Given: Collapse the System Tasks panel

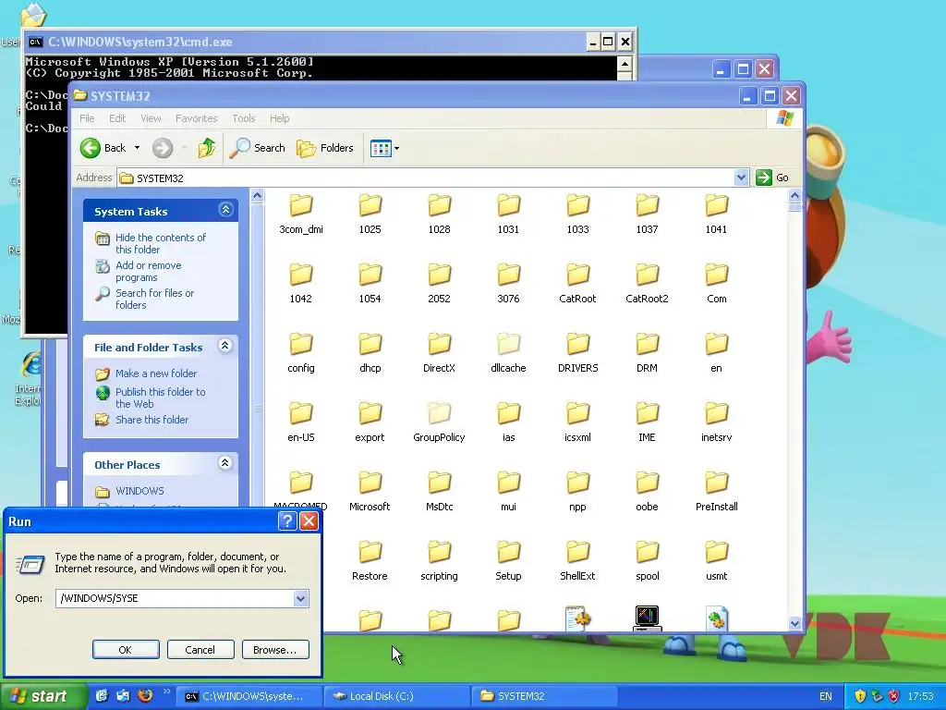Looking at the screenshot, I should coord(225,210).
